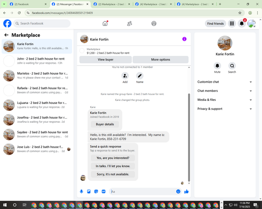The height and width of the screenshot is (209, 262).
Task: Click the Cortana search circle on the taskbar
Action: click(x=15, y=205)
